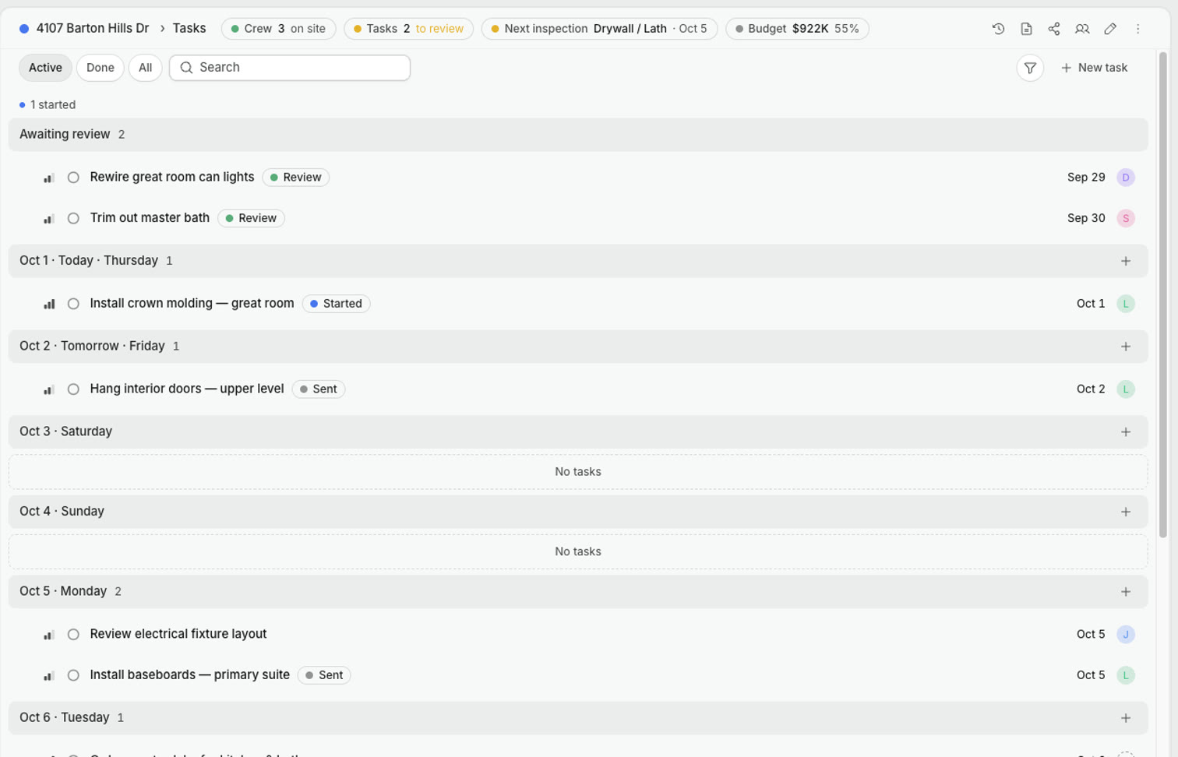
Task: Open the Budget $922K chip
Action: pos(797,29)
